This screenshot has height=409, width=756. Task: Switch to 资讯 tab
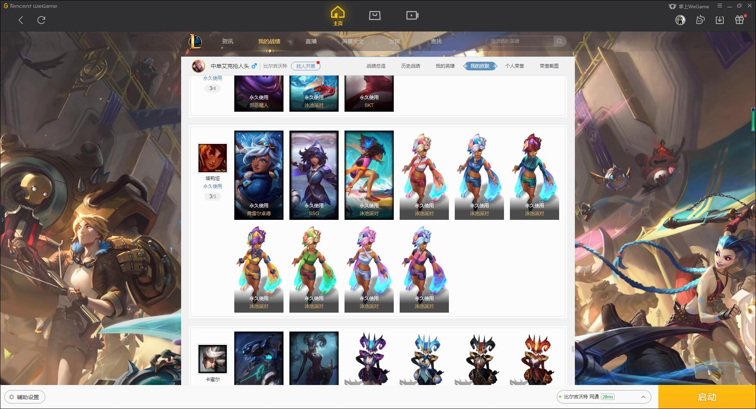[x=227, y=41]
